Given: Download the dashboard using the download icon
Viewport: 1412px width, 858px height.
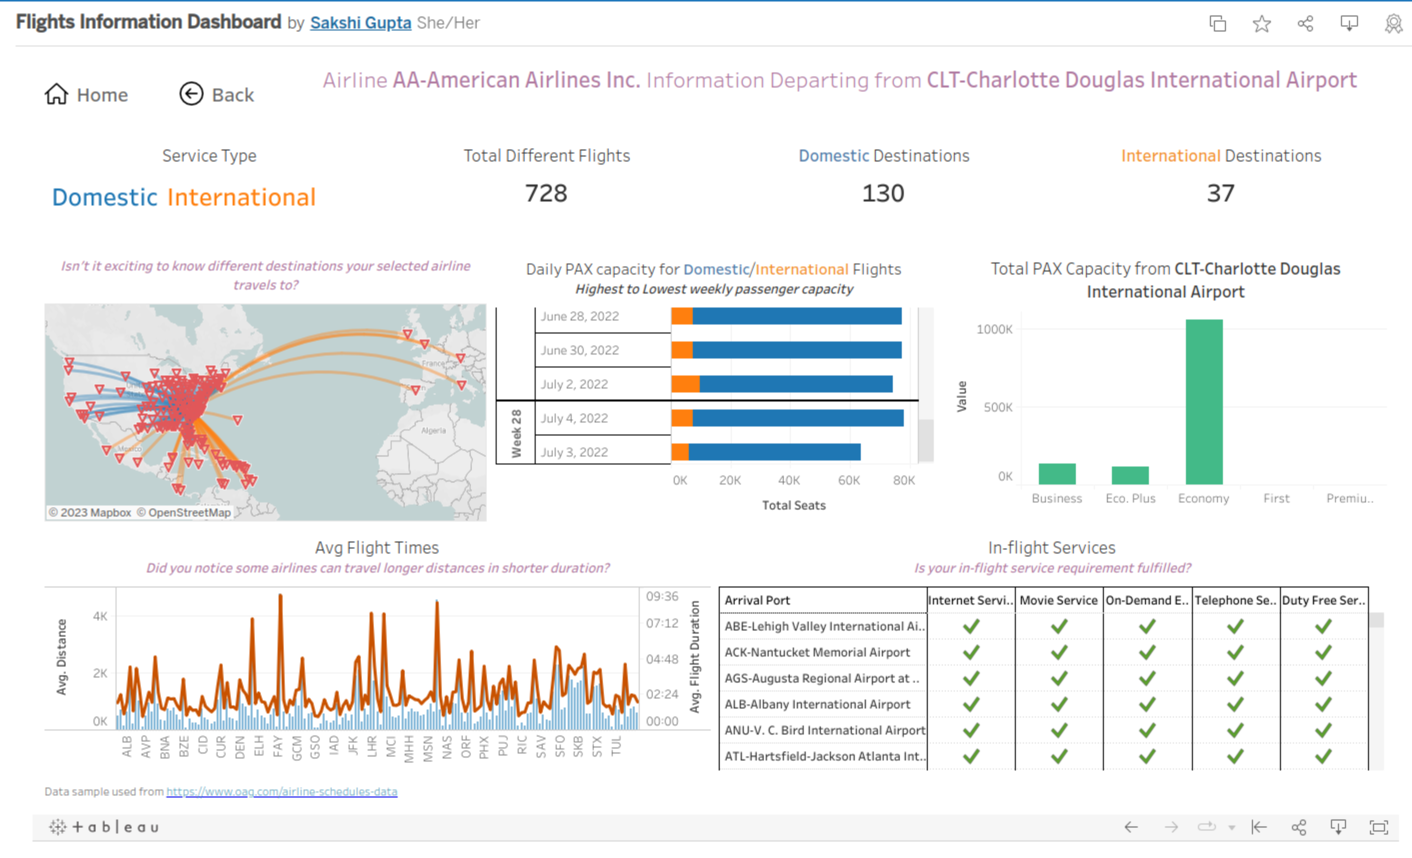Looking at the screenshot, I should (x=1349, y=23).
